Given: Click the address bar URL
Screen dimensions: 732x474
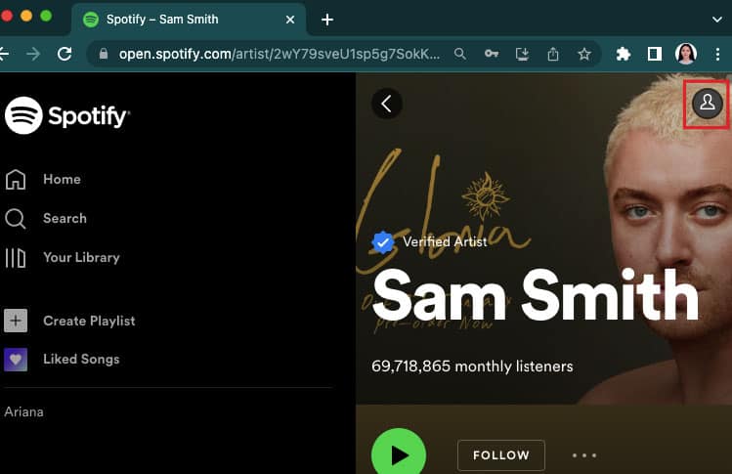Looking at the screenshot, I should (x=280, y=54).
